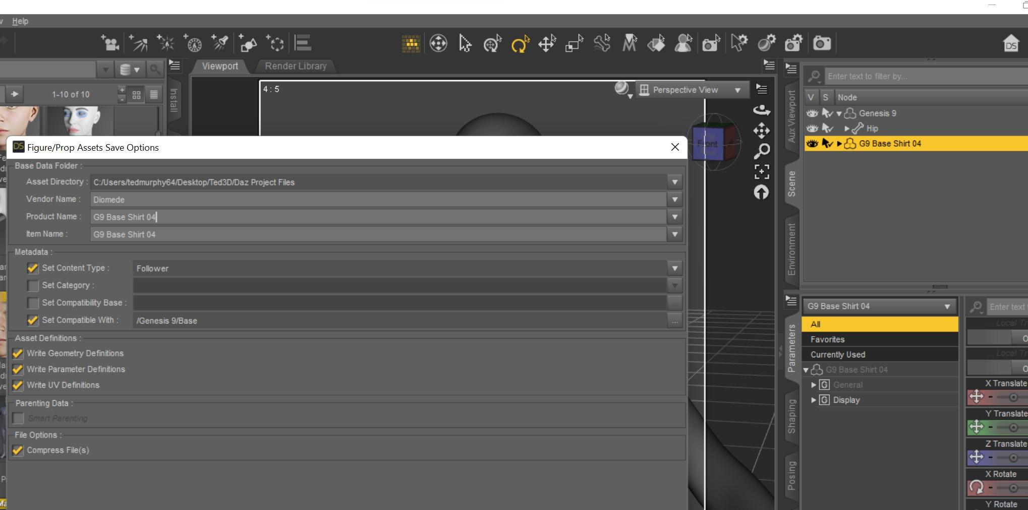Select the yellow grid ActivePose tool icon
The width and height of the screenshot is (1028, 510).
(x=411, y=44)
